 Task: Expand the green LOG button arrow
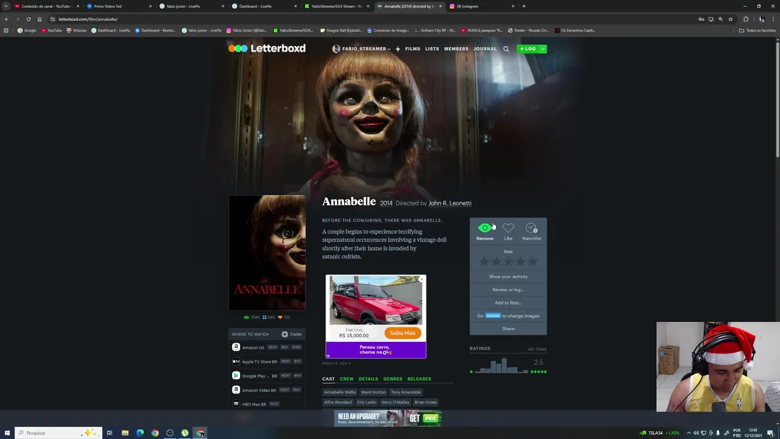tap(542, 49)
